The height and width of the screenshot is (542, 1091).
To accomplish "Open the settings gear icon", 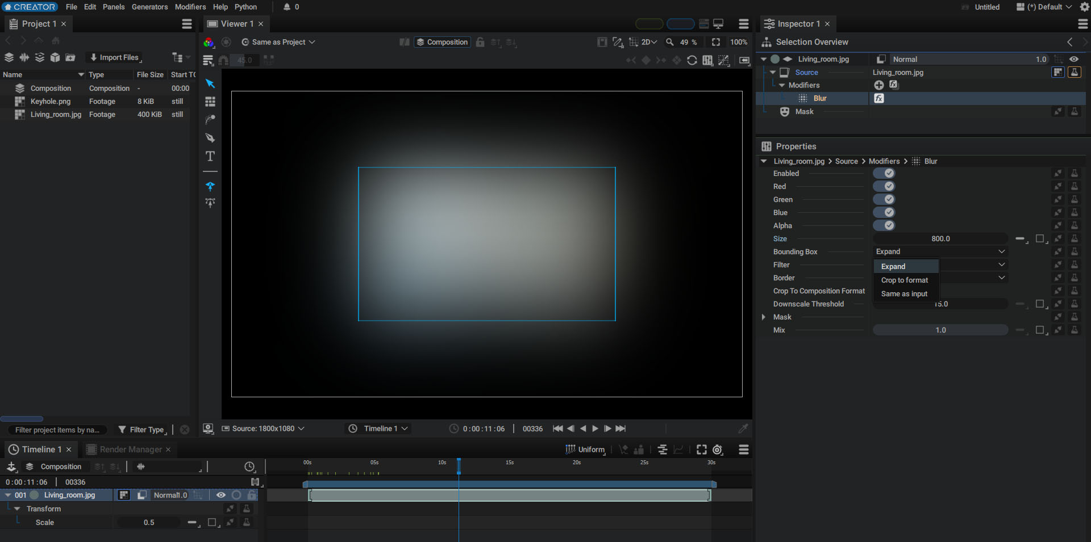I will [1084, 7].
